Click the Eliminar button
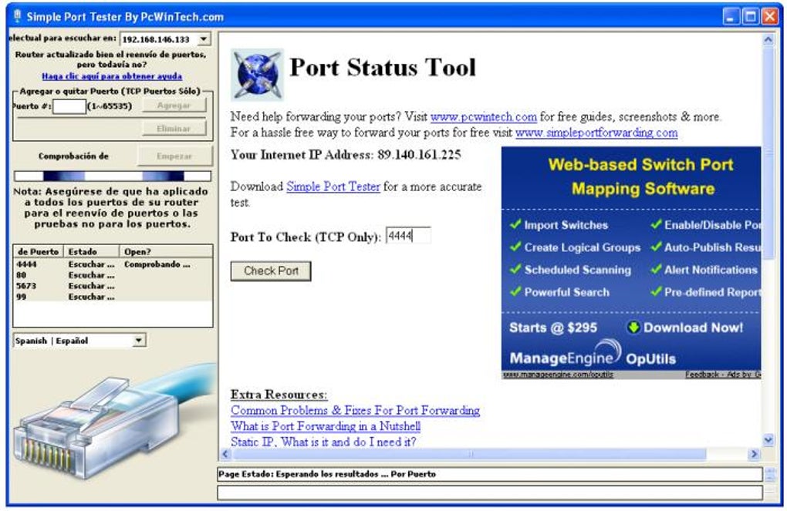This screenshot has height=511, width=787. 174,129
